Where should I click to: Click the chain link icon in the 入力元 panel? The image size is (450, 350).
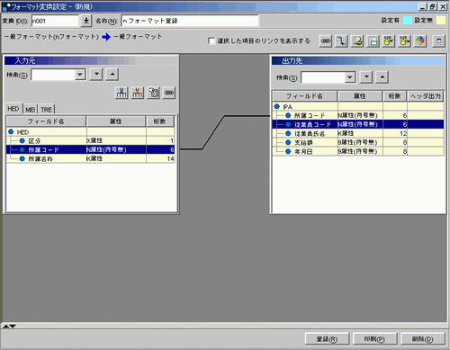coord(169,93)
